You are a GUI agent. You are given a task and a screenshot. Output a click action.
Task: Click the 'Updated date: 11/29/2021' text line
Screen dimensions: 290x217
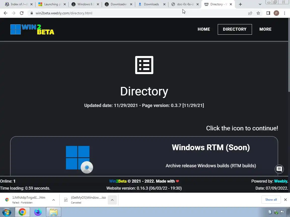point(144,105)
